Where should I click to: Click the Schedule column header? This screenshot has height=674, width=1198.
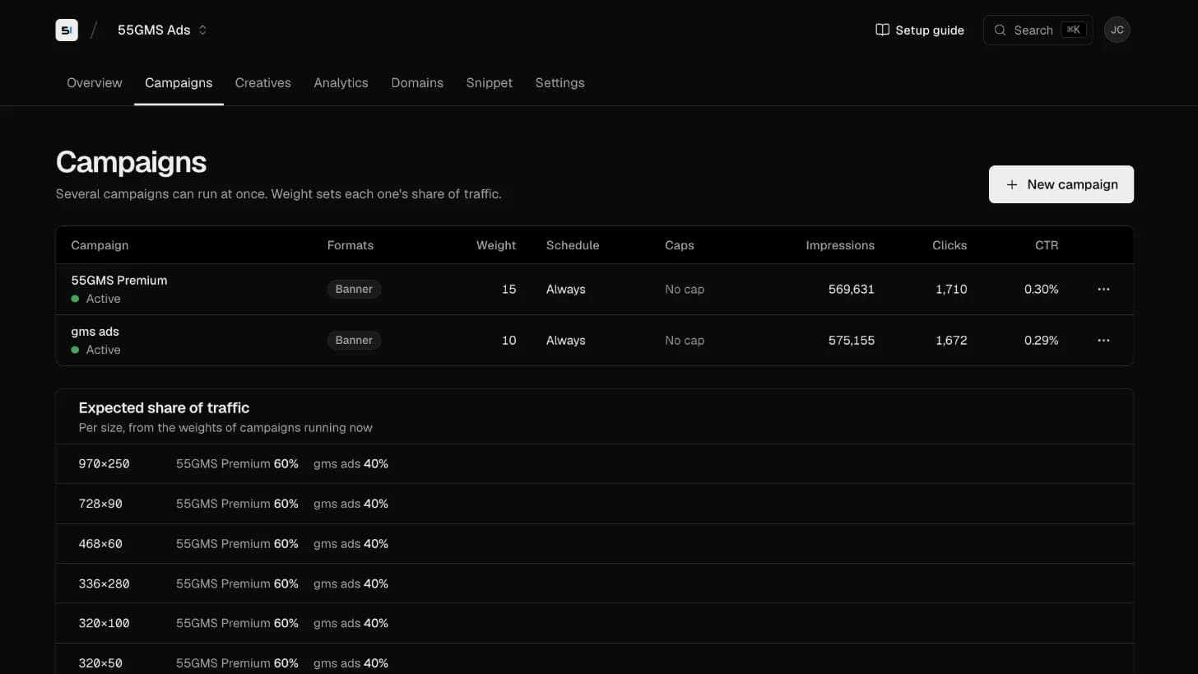click(573, 245)
